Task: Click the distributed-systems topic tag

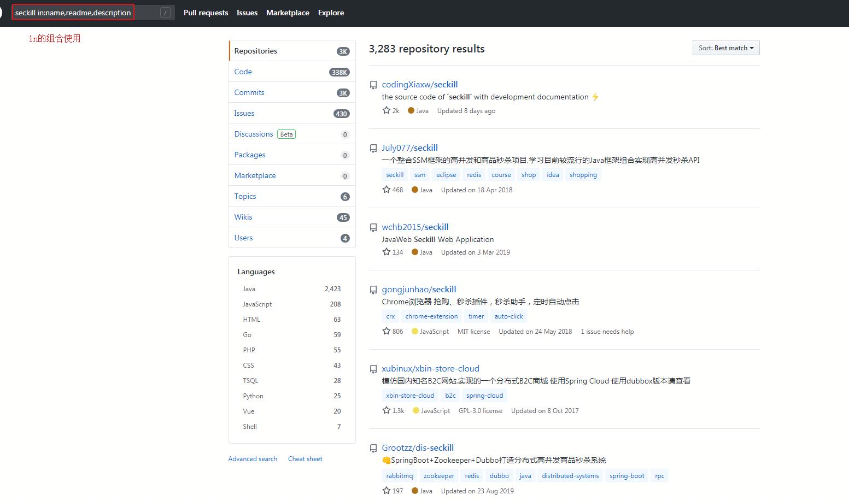Action: [570, 476]
